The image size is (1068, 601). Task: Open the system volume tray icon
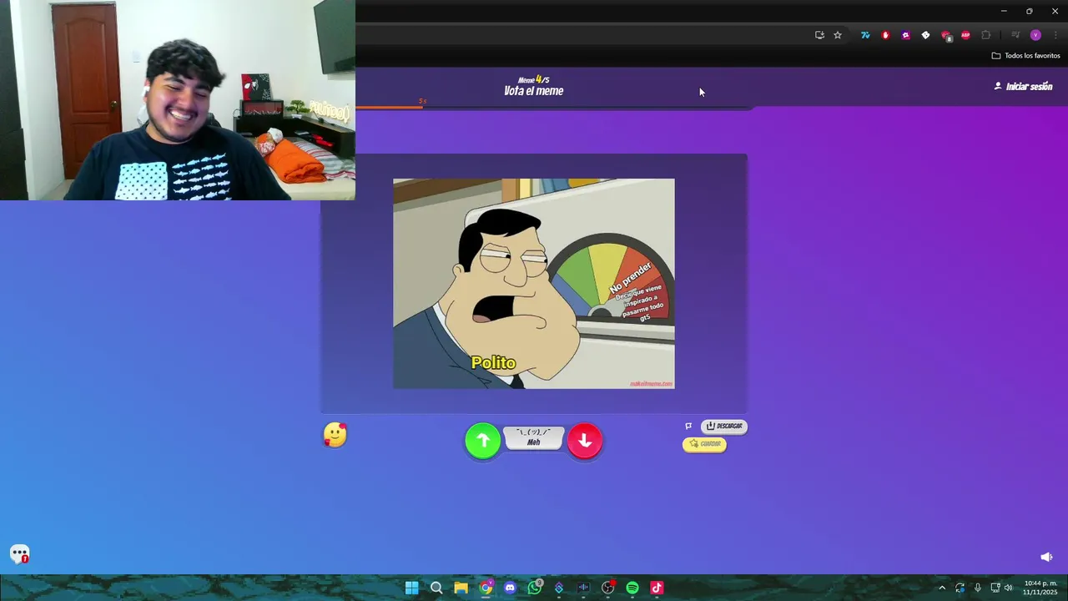pyautogui.click(x=1009, y=588)
